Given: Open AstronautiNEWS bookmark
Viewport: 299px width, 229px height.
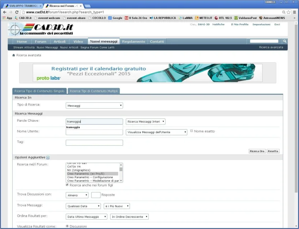Looking at the screenshot, I should click(x=272, y=18).
